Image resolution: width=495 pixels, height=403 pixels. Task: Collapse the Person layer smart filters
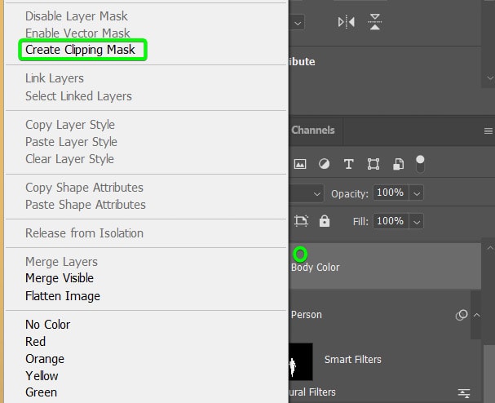click(478, 315)
